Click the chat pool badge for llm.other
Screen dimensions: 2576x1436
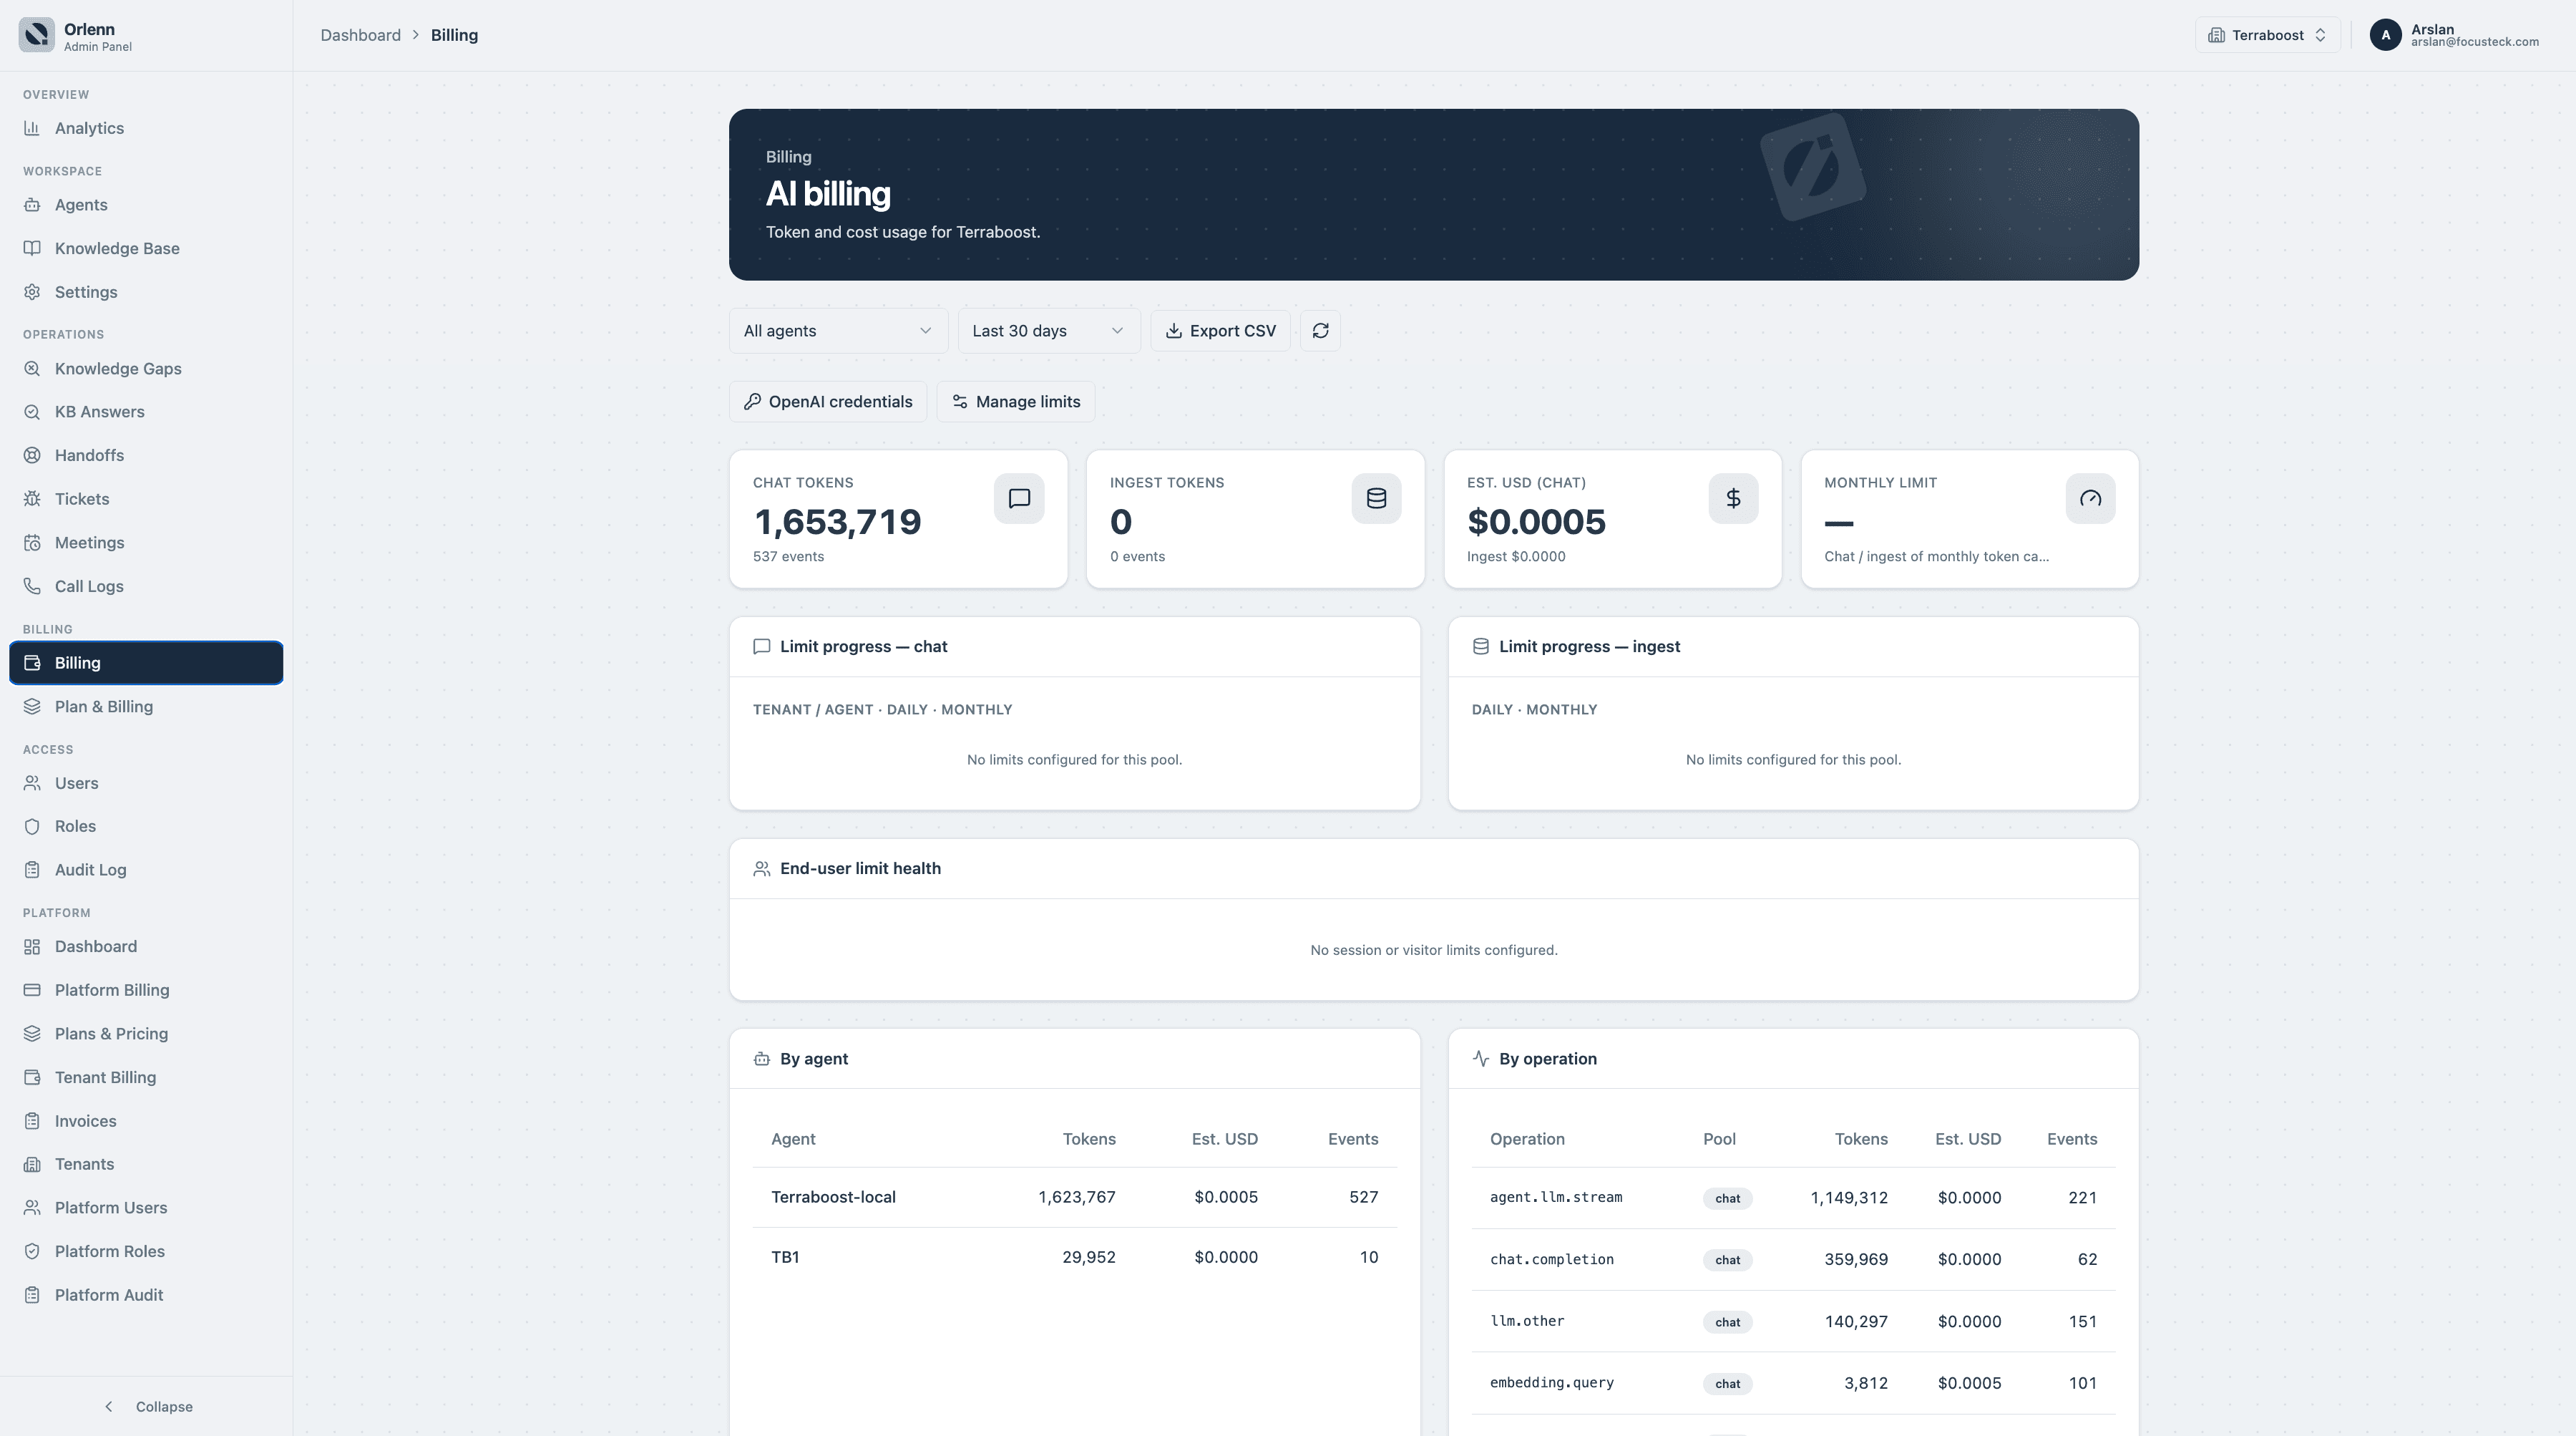(1727, 1322)
